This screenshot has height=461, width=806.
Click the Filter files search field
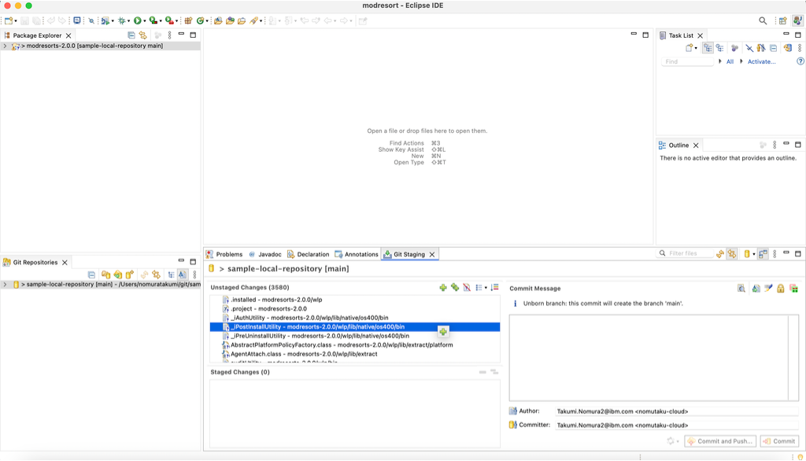pyautogui.click(x=686, y=253)
